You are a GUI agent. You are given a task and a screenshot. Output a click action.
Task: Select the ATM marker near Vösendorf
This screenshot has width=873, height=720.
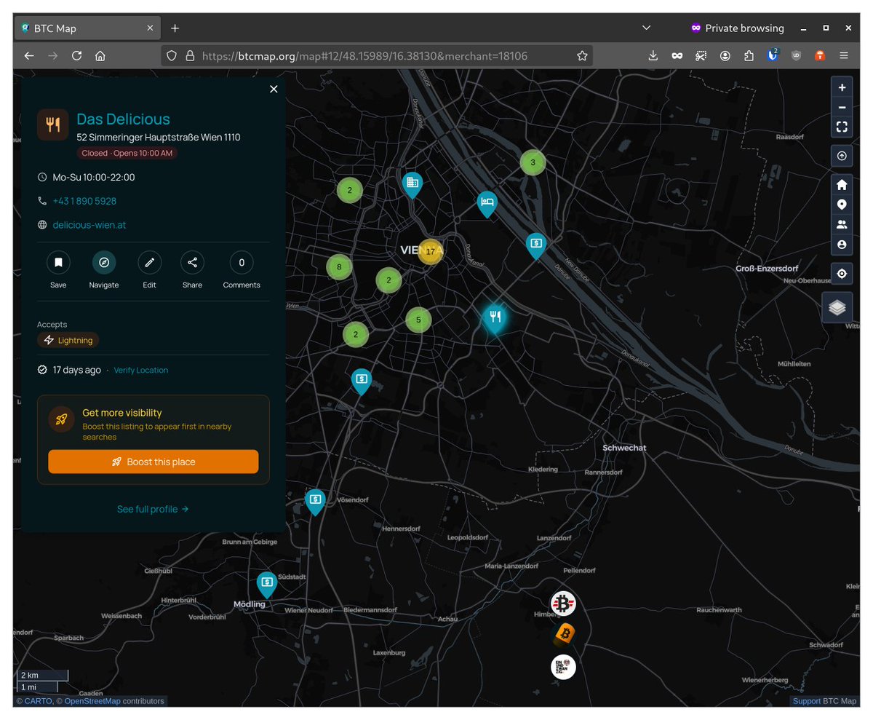tap(314, 502)
